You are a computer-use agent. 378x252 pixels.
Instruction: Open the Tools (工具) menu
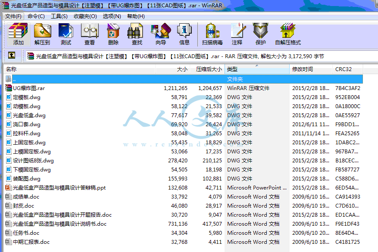click(x=59, y=16)
